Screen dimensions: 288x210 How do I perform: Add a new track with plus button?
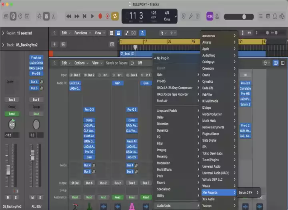point(54,44)
